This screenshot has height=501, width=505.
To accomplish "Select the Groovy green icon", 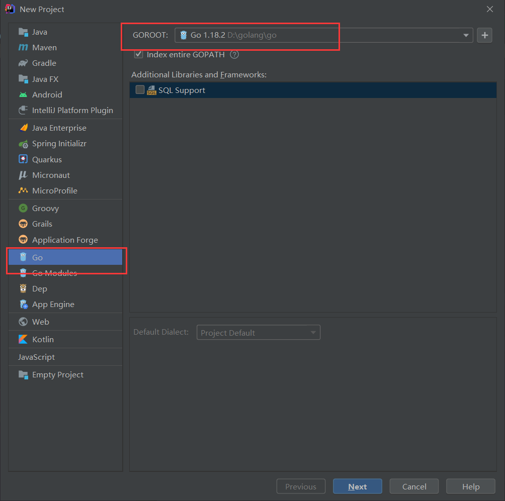I will point(23,208).
